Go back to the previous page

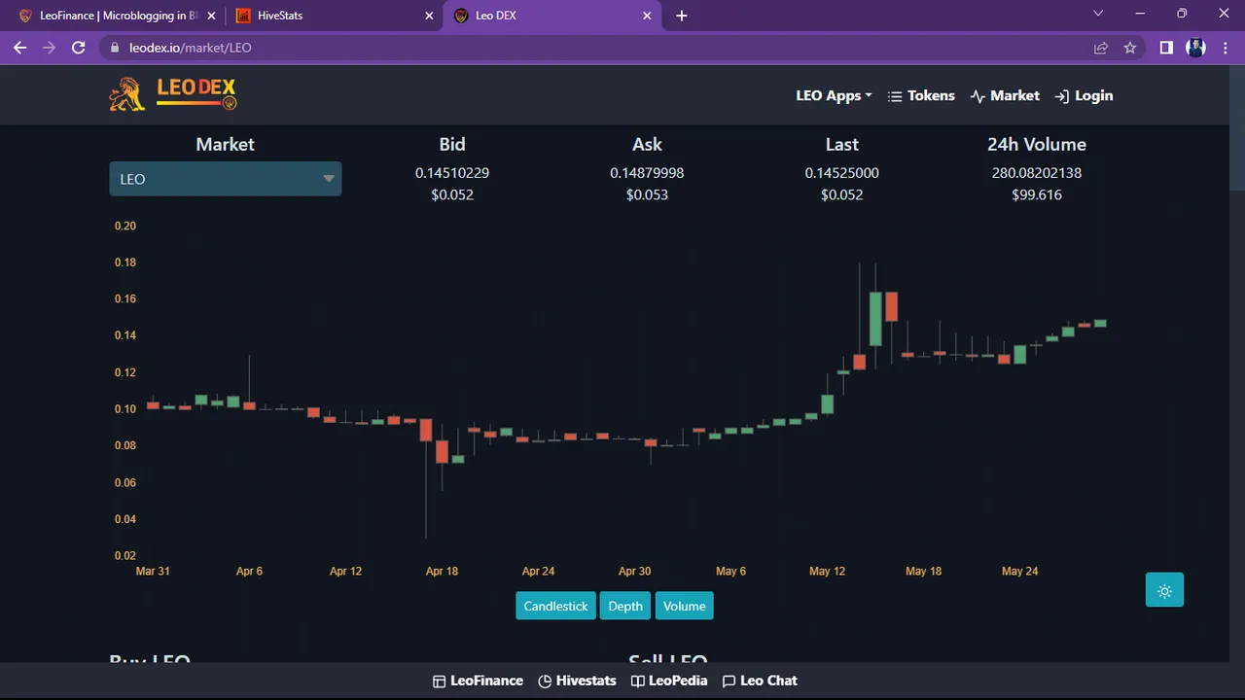(x=19, y=48)
